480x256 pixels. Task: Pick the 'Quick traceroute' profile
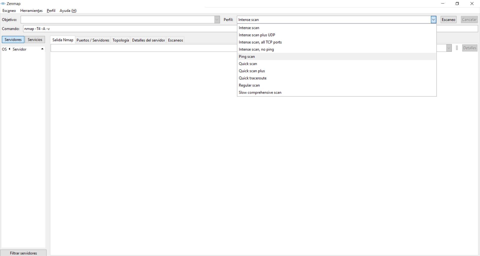(x=337, y=78)
